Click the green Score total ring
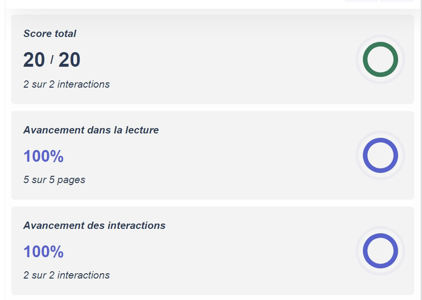422x300 pixels. click(x=380, y=59)
